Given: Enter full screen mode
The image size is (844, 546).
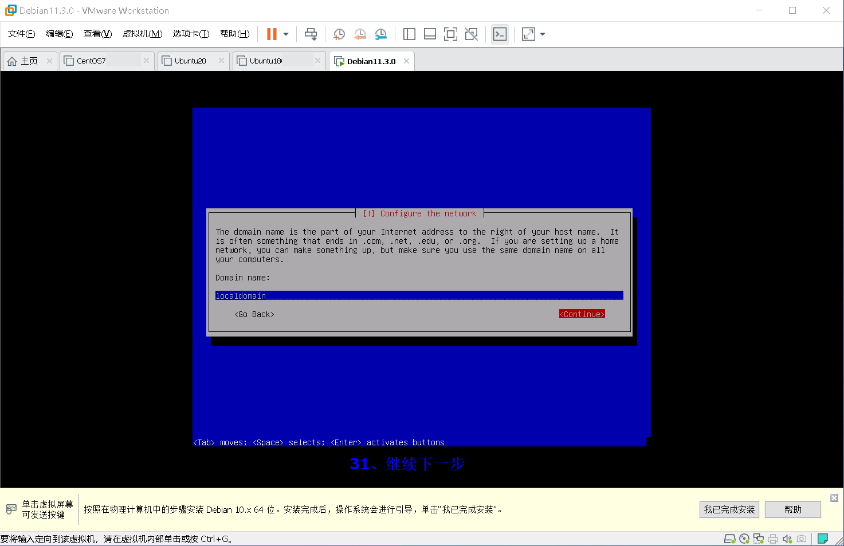Looking at the screenshot, I should tap(451, 34).
